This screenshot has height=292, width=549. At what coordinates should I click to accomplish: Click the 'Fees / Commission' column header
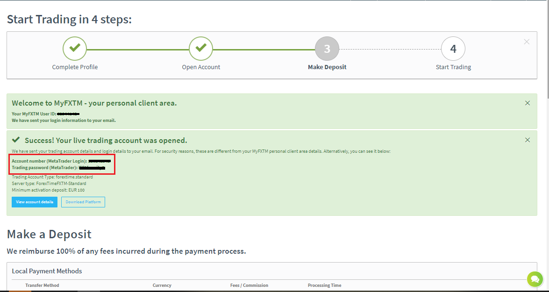point(250,285)
